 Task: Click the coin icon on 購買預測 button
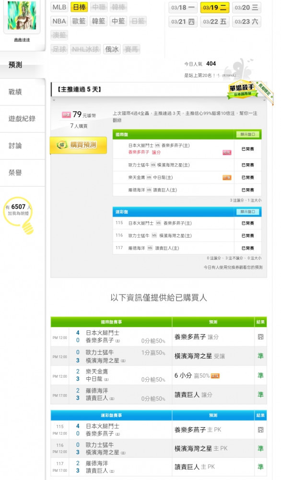point(62,145)
